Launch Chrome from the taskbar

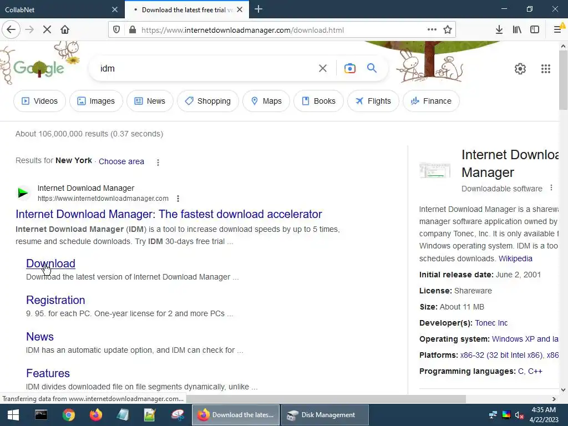(68, 415)
